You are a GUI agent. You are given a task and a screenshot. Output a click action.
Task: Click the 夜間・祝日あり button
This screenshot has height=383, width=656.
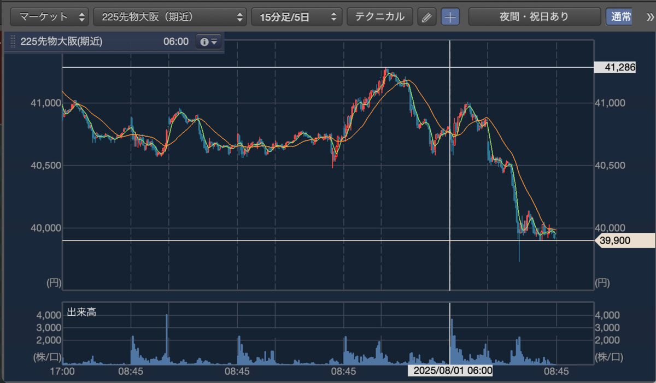pos(534,16)
